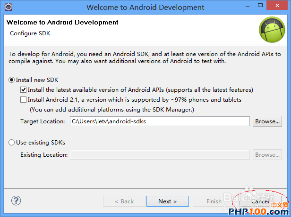Click Browse next to Existing Location

coord(267,155)
